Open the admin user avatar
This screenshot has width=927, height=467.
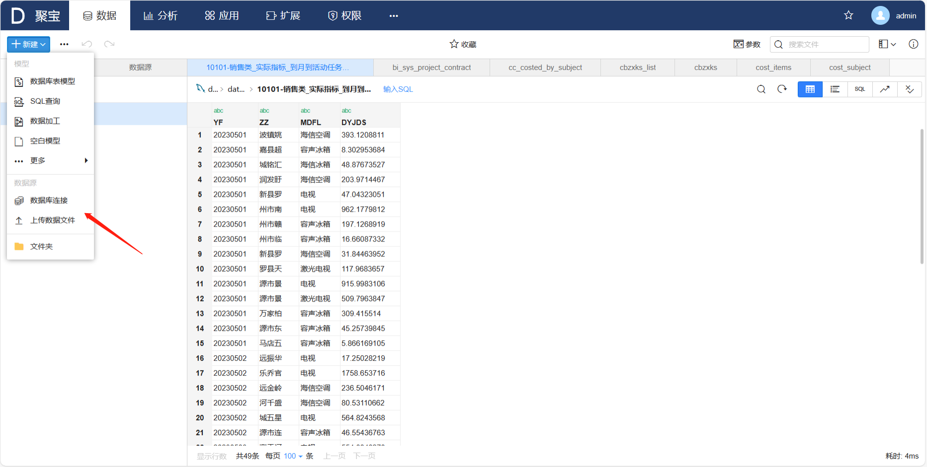pos(880,15)
